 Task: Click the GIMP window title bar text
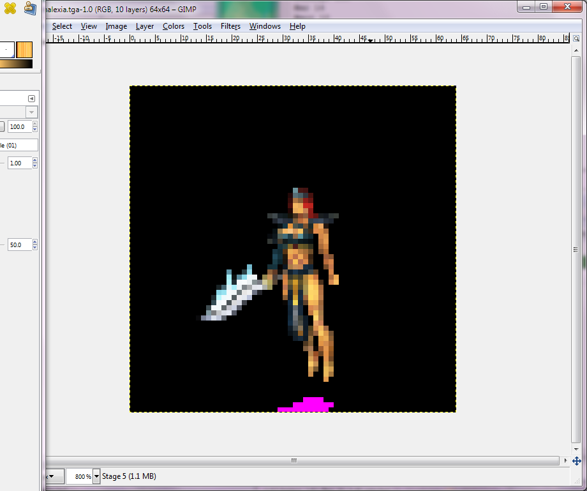[x=121, y=10]
